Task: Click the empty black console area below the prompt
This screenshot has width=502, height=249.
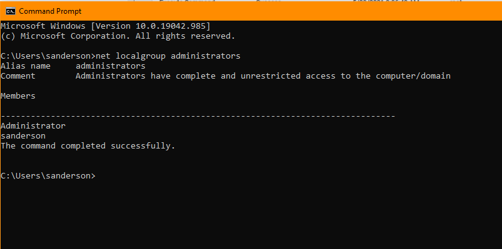Action: [x=251, y=214]
